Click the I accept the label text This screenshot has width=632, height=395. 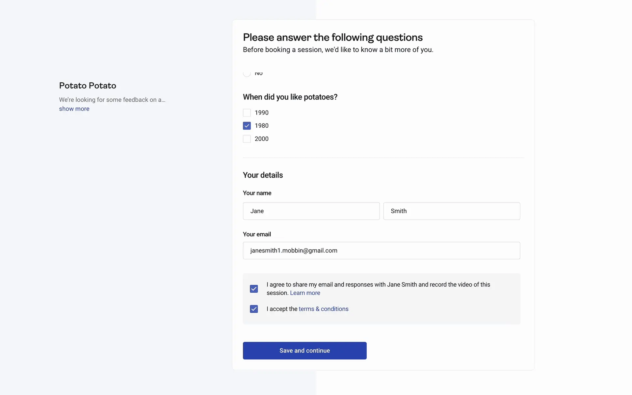282,309
